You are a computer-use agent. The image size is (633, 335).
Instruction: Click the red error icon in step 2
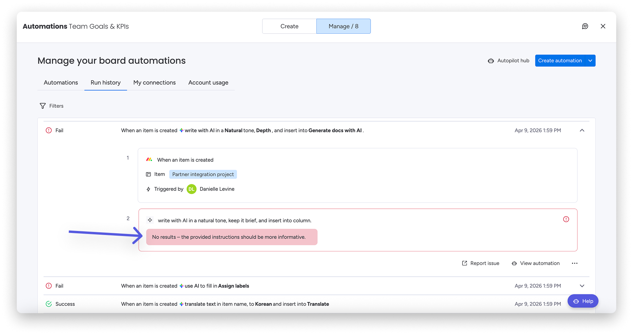click(x=566, y=219)
